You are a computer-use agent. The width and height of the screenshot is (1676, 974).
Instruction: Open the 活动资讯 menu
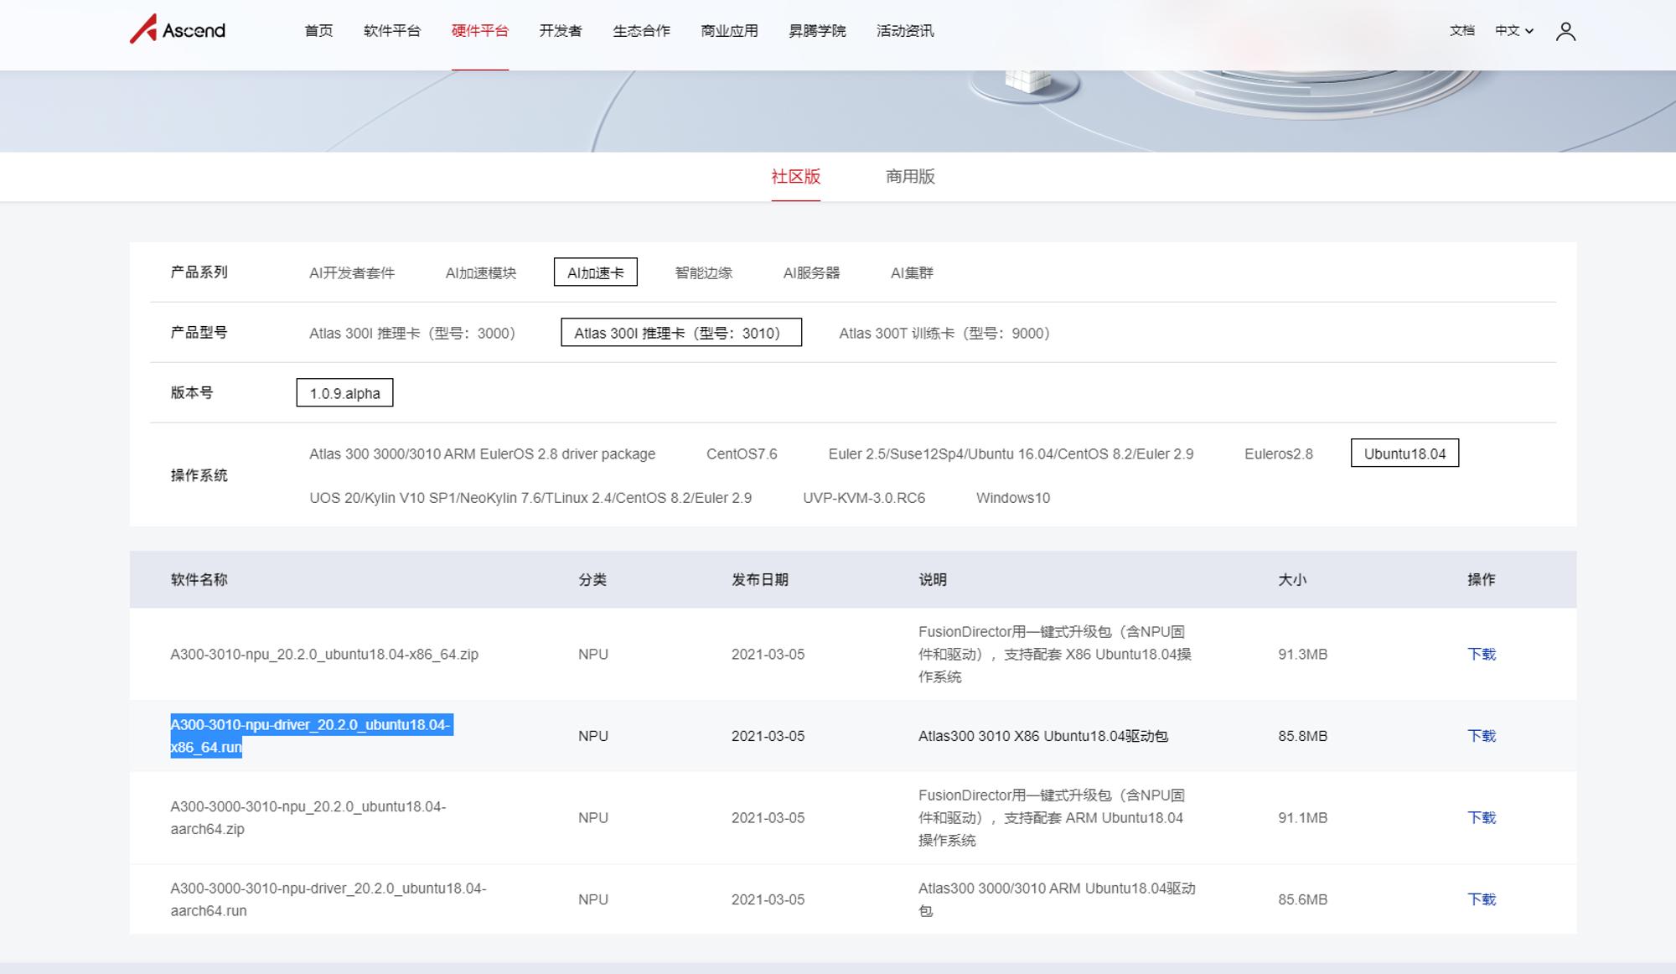(905, 31)
